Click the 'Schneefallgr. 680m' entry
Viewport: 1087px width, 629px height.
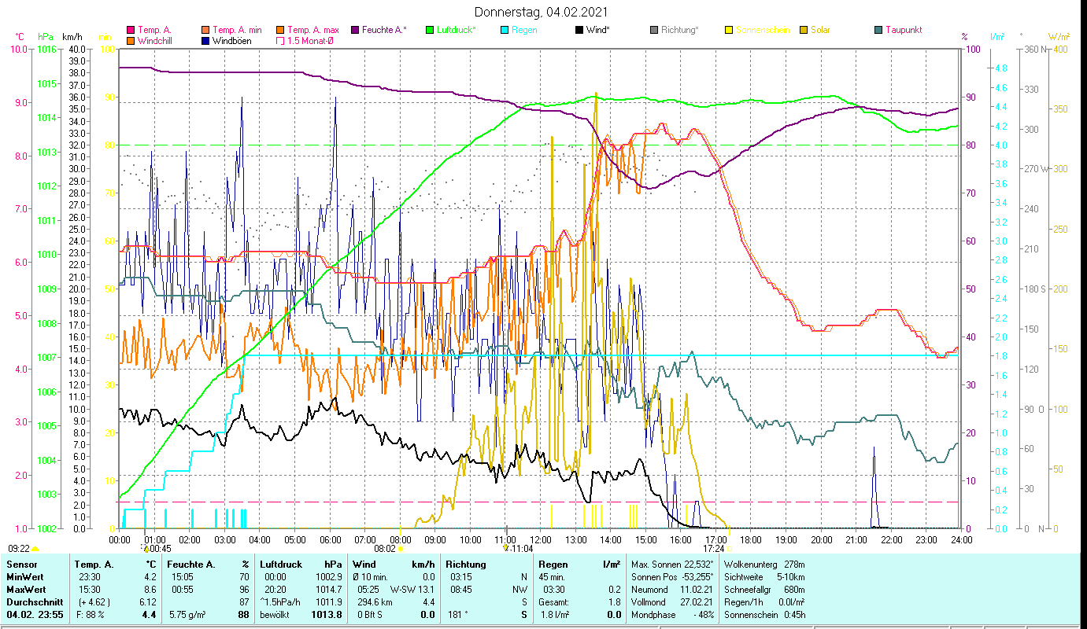(x=764, y=589)
